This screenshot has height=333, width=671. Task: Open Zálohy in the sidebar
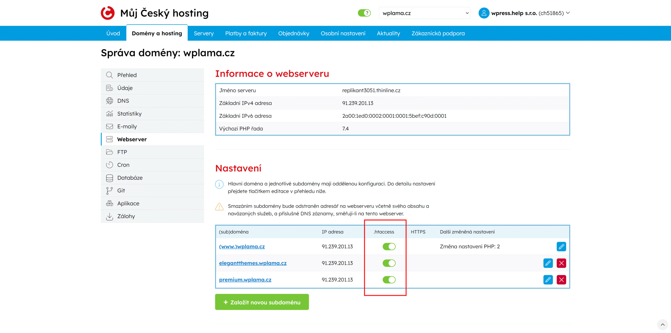tap(152, 216)
